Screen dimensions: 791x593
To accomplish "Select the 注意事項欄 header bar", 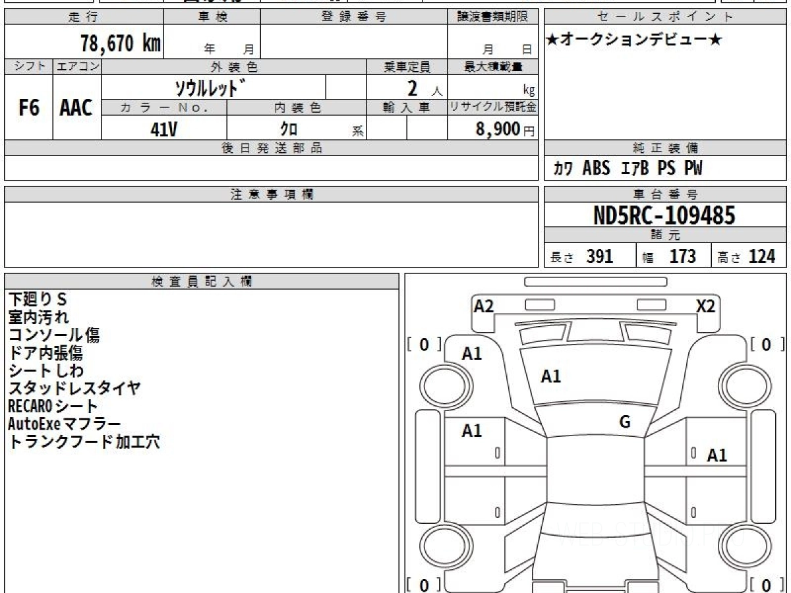I will tap(272, 194).
